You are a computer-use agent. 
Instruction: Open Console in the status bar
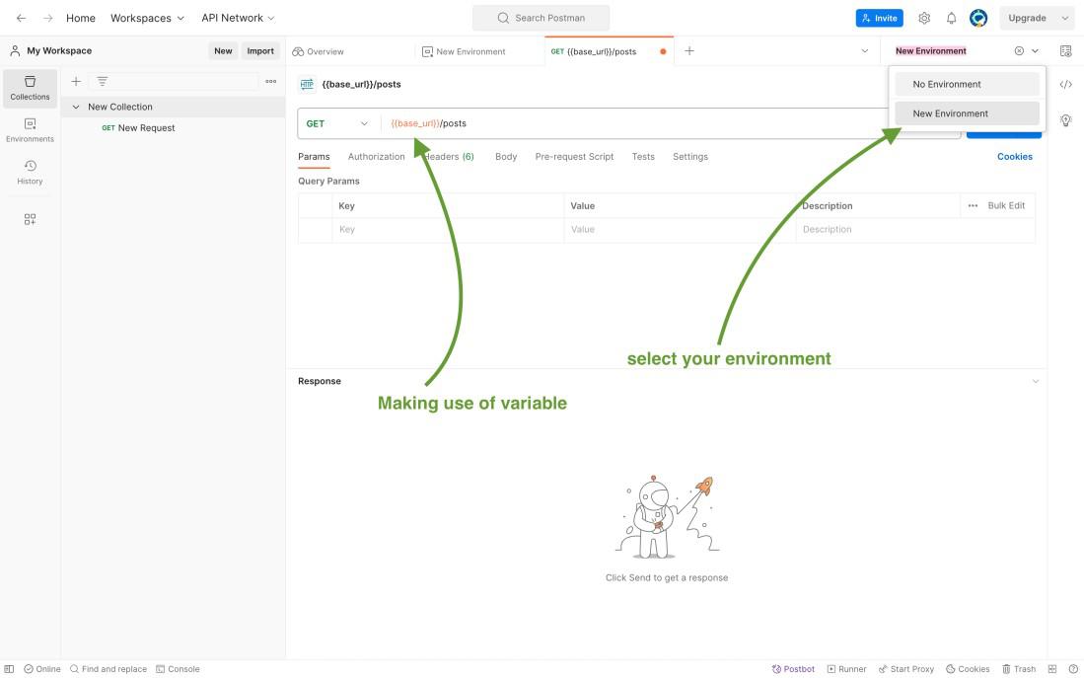pyautogui.click(x=178, y=669)
